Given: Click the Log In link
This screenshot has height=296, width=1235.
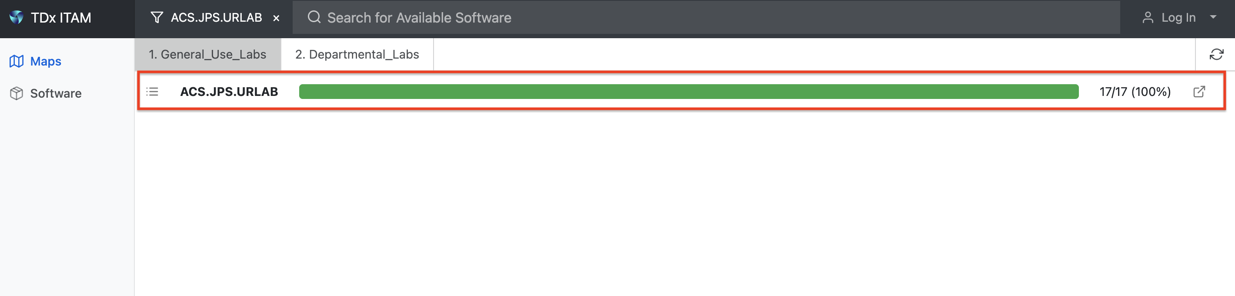Looking at the screenshot, I should coord(1178,18).
